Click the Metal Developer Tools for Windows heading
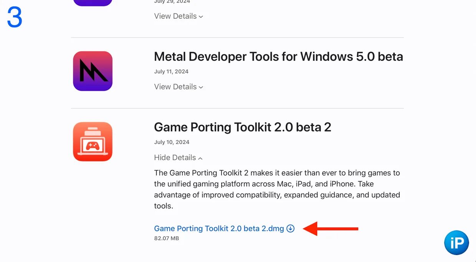This screenshot has width=476, height=262. pos(278,57)
